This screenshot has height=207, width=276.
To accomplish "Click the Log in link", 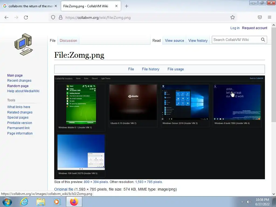I will 235,28.
